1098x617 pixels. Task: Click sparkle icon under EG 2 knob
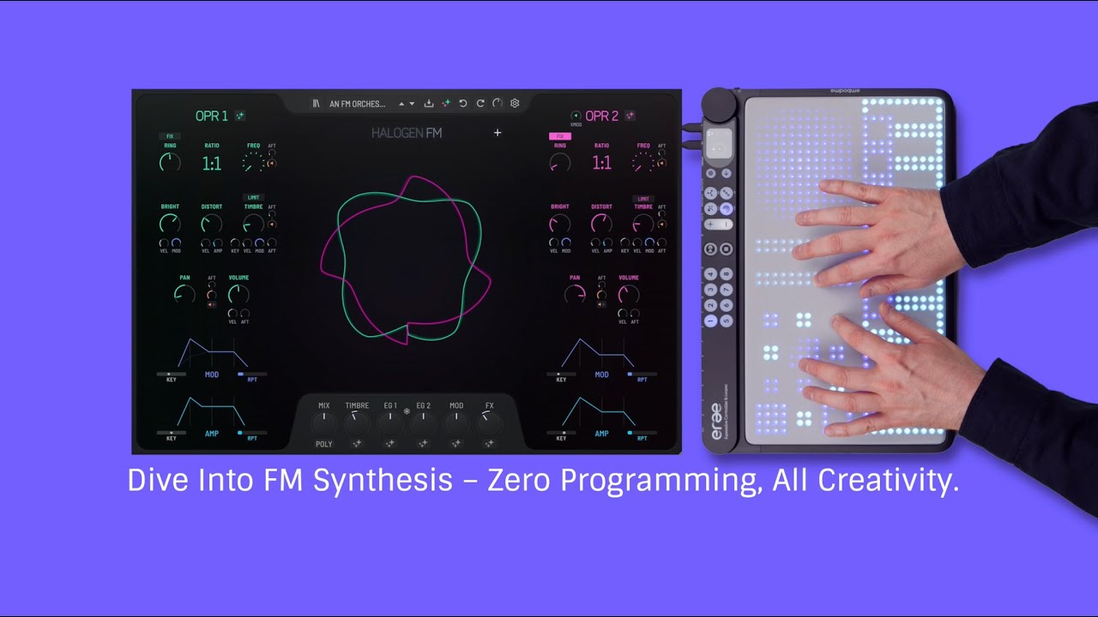(x=423, y=444)
